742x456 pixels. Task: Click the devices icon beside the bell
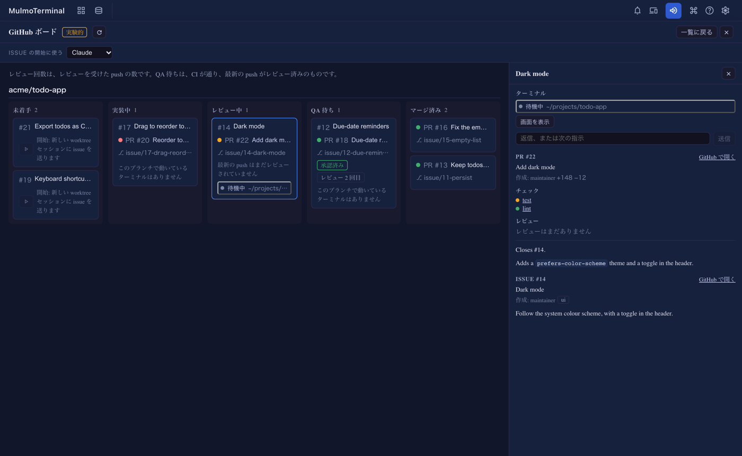[x=653, y=11]
